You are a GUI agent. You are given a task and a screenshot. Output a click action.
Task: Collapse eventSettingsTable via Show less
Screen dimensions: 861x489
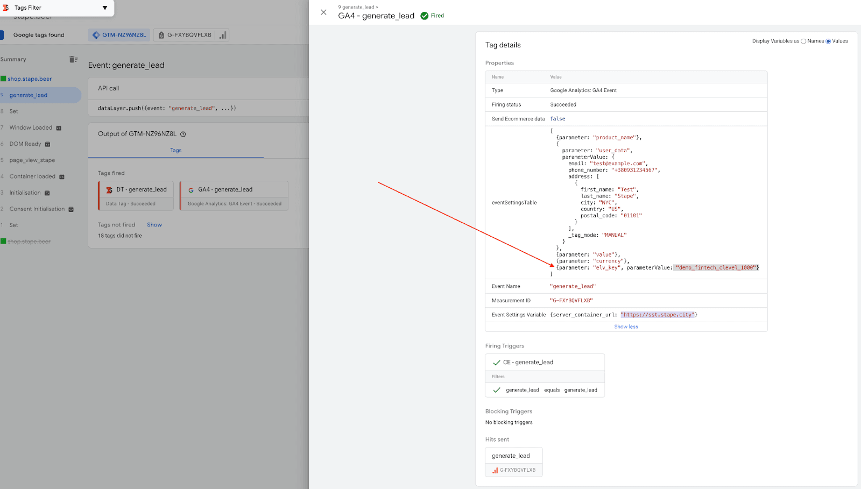click(x=626, y=327)
